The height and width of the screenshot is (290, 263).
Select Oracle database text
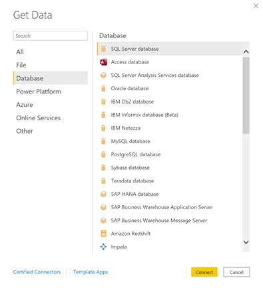(x=130, y=88)
